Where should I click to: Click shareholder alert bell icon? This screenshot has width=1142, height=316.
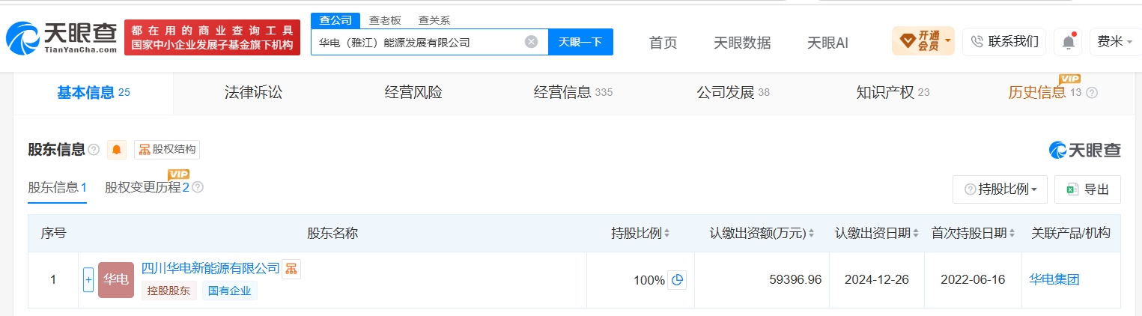pyautogui.click(x=117, y=150)
